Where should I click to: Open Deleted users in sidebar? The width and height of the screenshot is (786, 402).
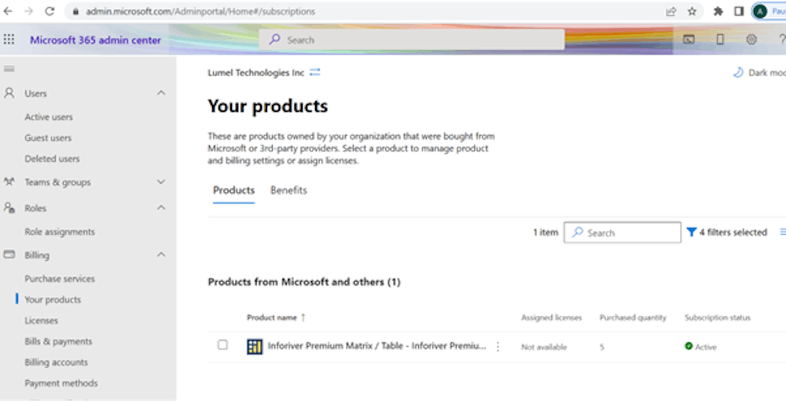[x=52, y=159]
